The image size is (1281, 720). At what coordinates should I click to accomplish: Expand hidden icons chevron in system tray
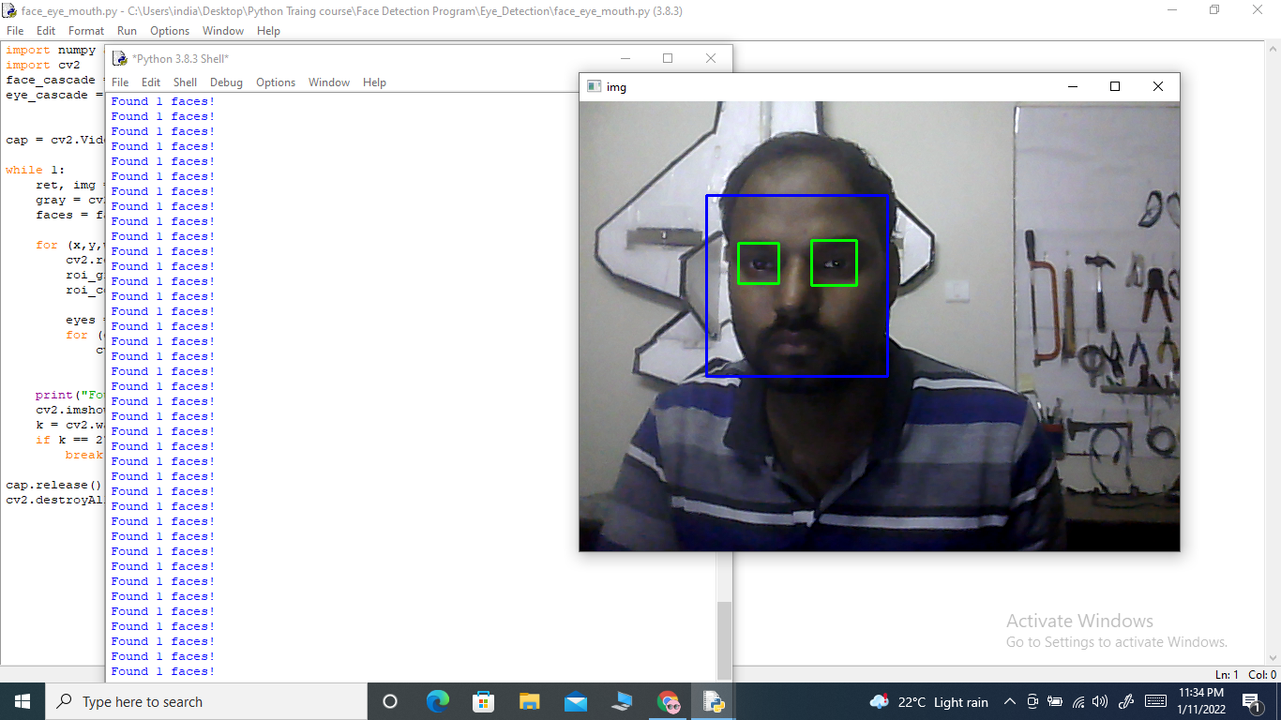[x=1010, y=701]
